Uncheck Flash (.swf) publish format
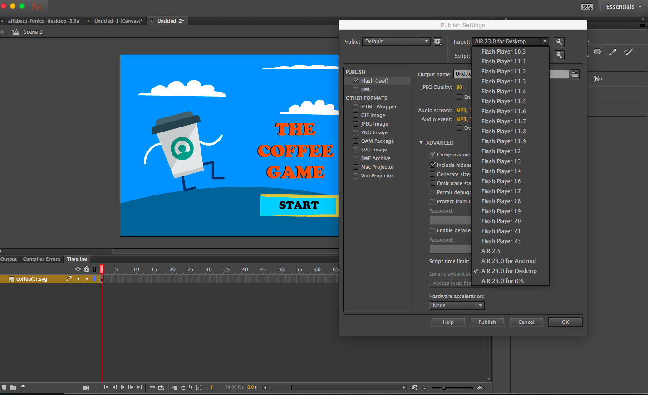Image resolution: width=648 pixels, height=395 pixels. [x=356, y=81]
